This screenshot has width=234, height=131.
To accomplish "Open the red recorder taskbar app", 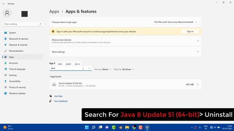I will [140, 127].
